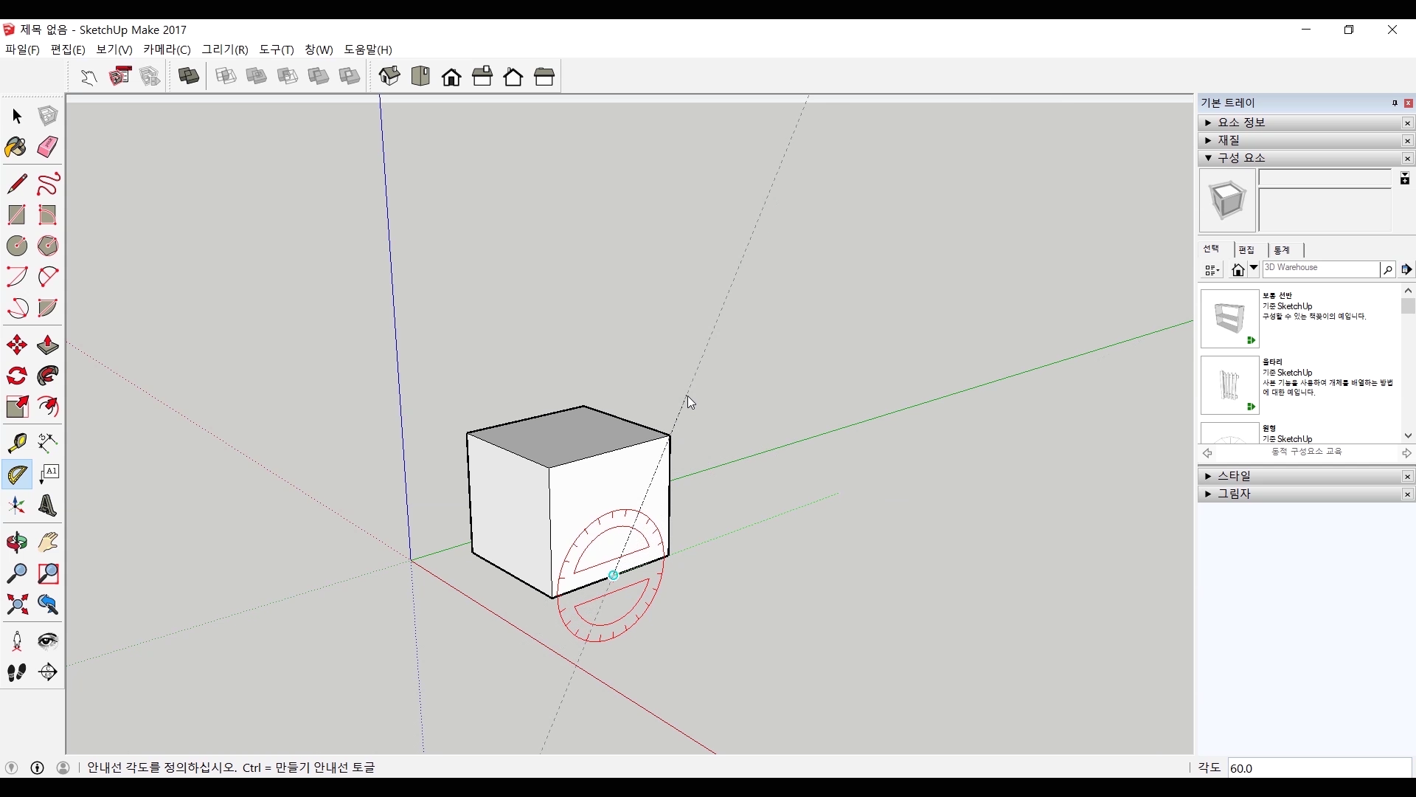
Task: Pin the default tray panel
Action: [x=1395, y=103]
